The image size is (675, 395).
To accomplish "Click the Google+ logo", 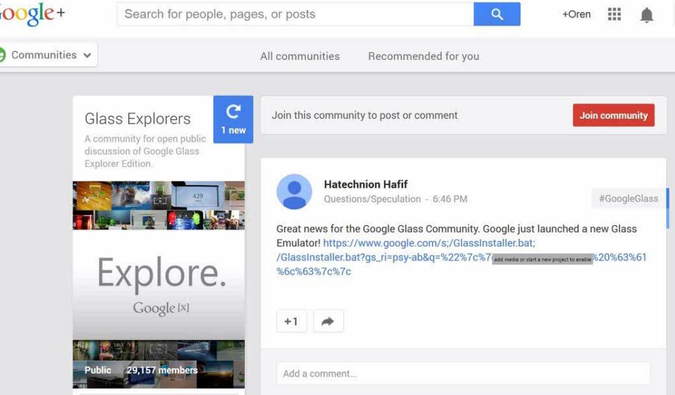I will (x=31, y=14).
